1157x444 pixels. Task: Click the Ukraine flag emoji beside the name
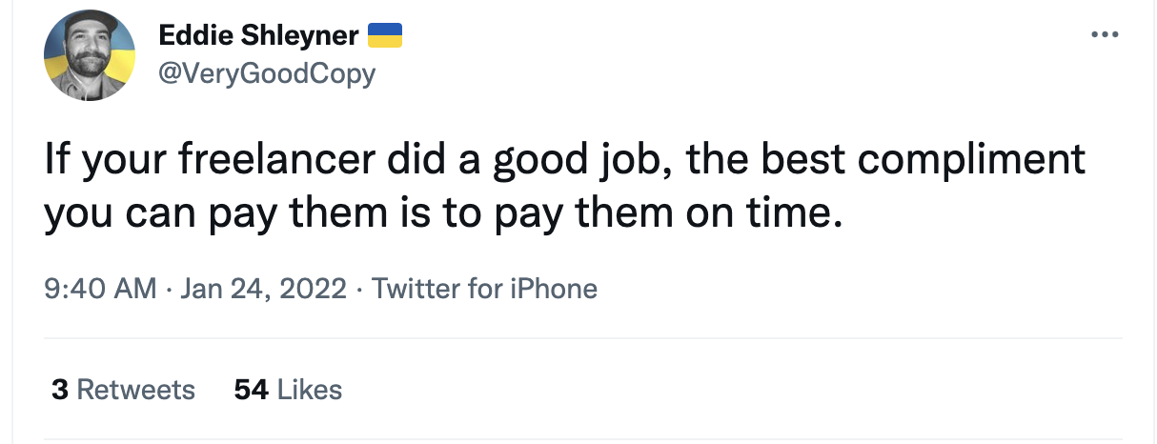(x=386, y=36)
